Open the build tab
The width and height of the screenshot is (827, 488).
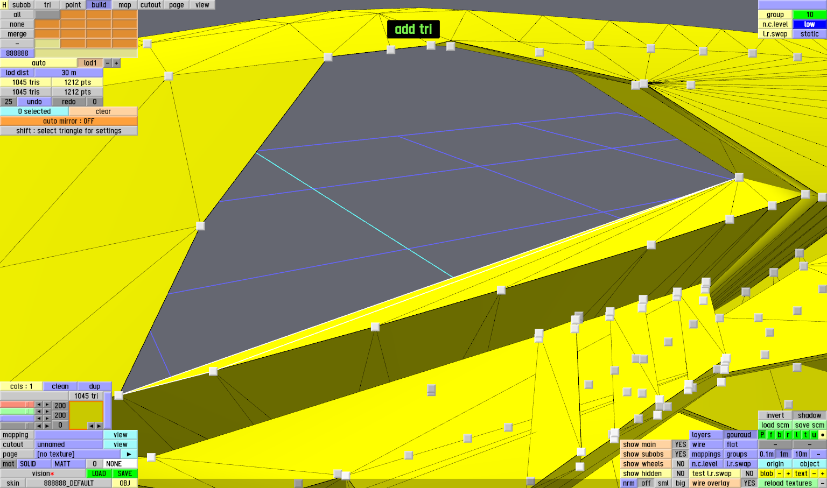click(x=99, y=5)
